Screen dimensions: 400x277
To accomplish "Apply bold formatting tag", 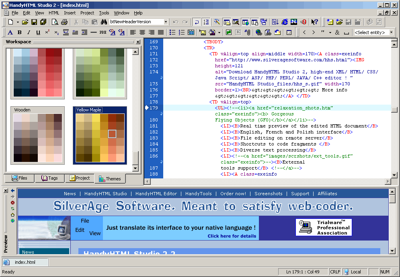I will tap(19, 32).
